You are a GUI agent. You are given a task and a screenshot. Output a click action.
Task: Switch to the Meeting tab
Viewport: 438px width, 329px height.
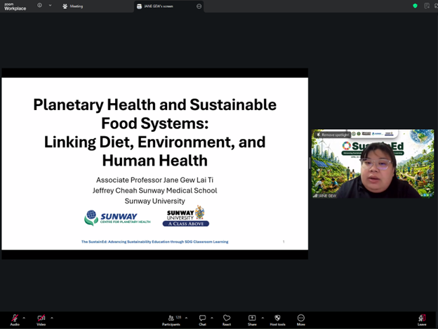[73, 6]
